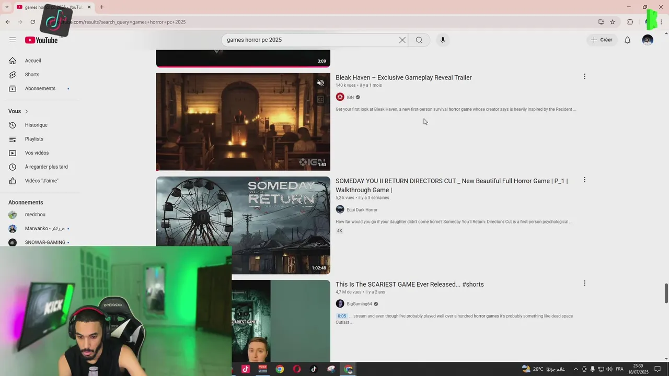This screenshot has width=669, height=376.
Task: Jump to the 0:05 timestamp chip
Action: point(342,316)
